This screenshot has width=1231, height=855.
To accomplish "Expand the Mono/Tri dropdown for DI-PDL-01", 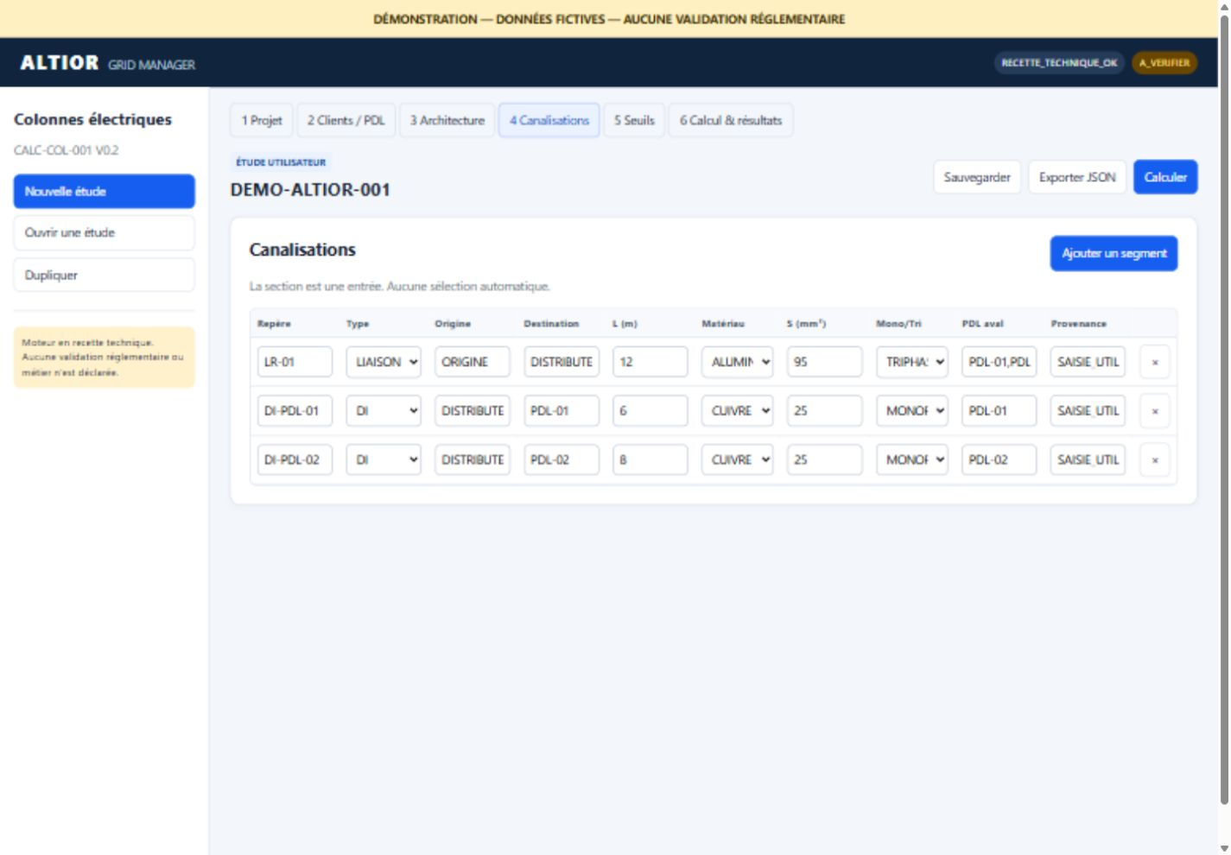I will [x=912, y=411].
